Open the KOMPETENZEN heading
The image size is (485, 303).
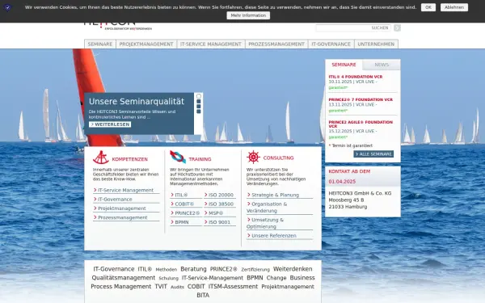click(129, 159)
